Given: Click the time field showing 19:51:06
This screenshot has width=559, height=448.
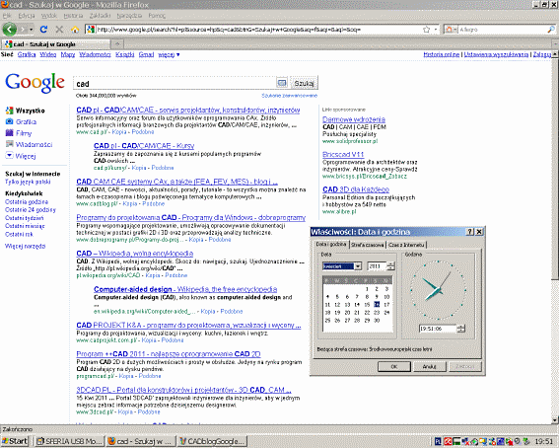Looking at the screenshot, I should pyautogui.click(x=438, y=329).
